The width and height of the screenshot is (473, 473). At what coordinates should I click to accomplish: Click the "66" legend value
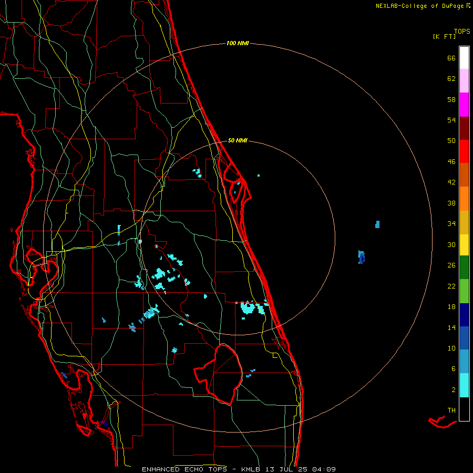click(x=451, y=58)
